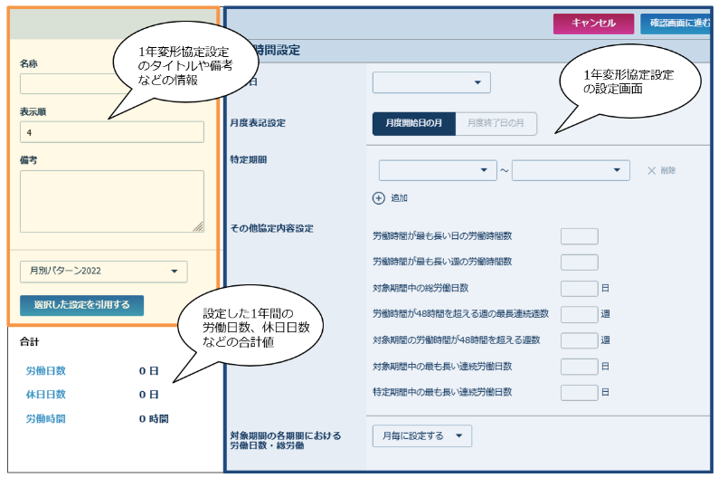Open the 月別パターン2022 dropdown
This screenshot has height=478, width=718.
point(103,272)
